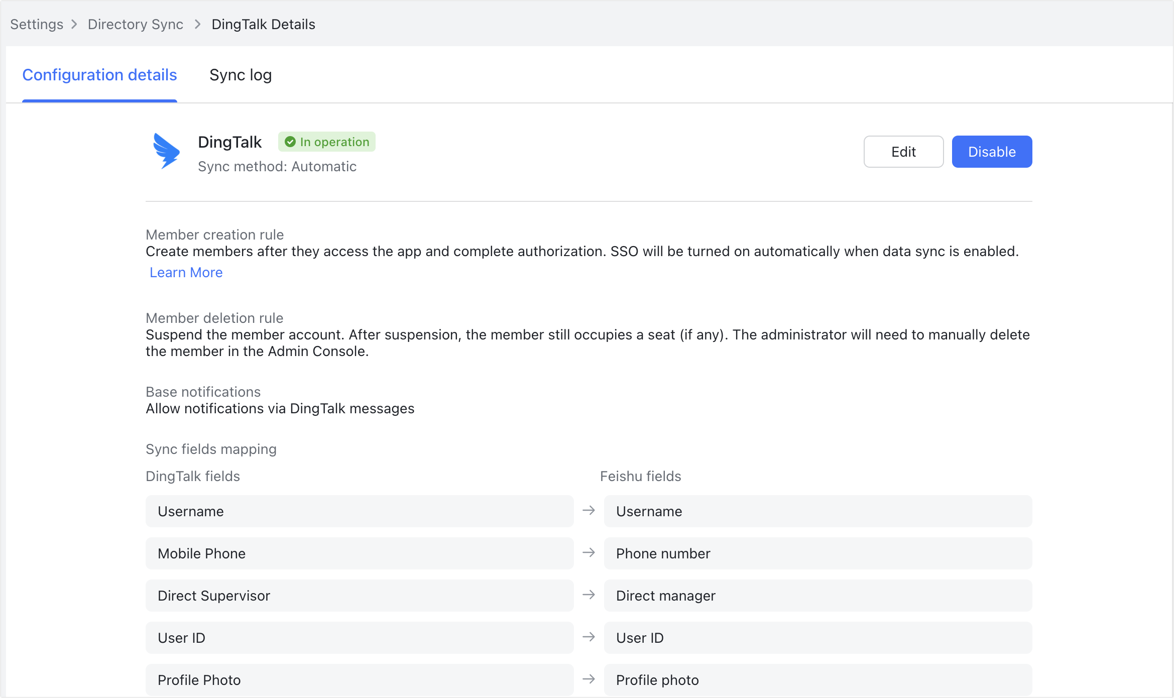1174x698 pixels.
Task: Select the Configuration details tab
Action: (x=99, y=75)
